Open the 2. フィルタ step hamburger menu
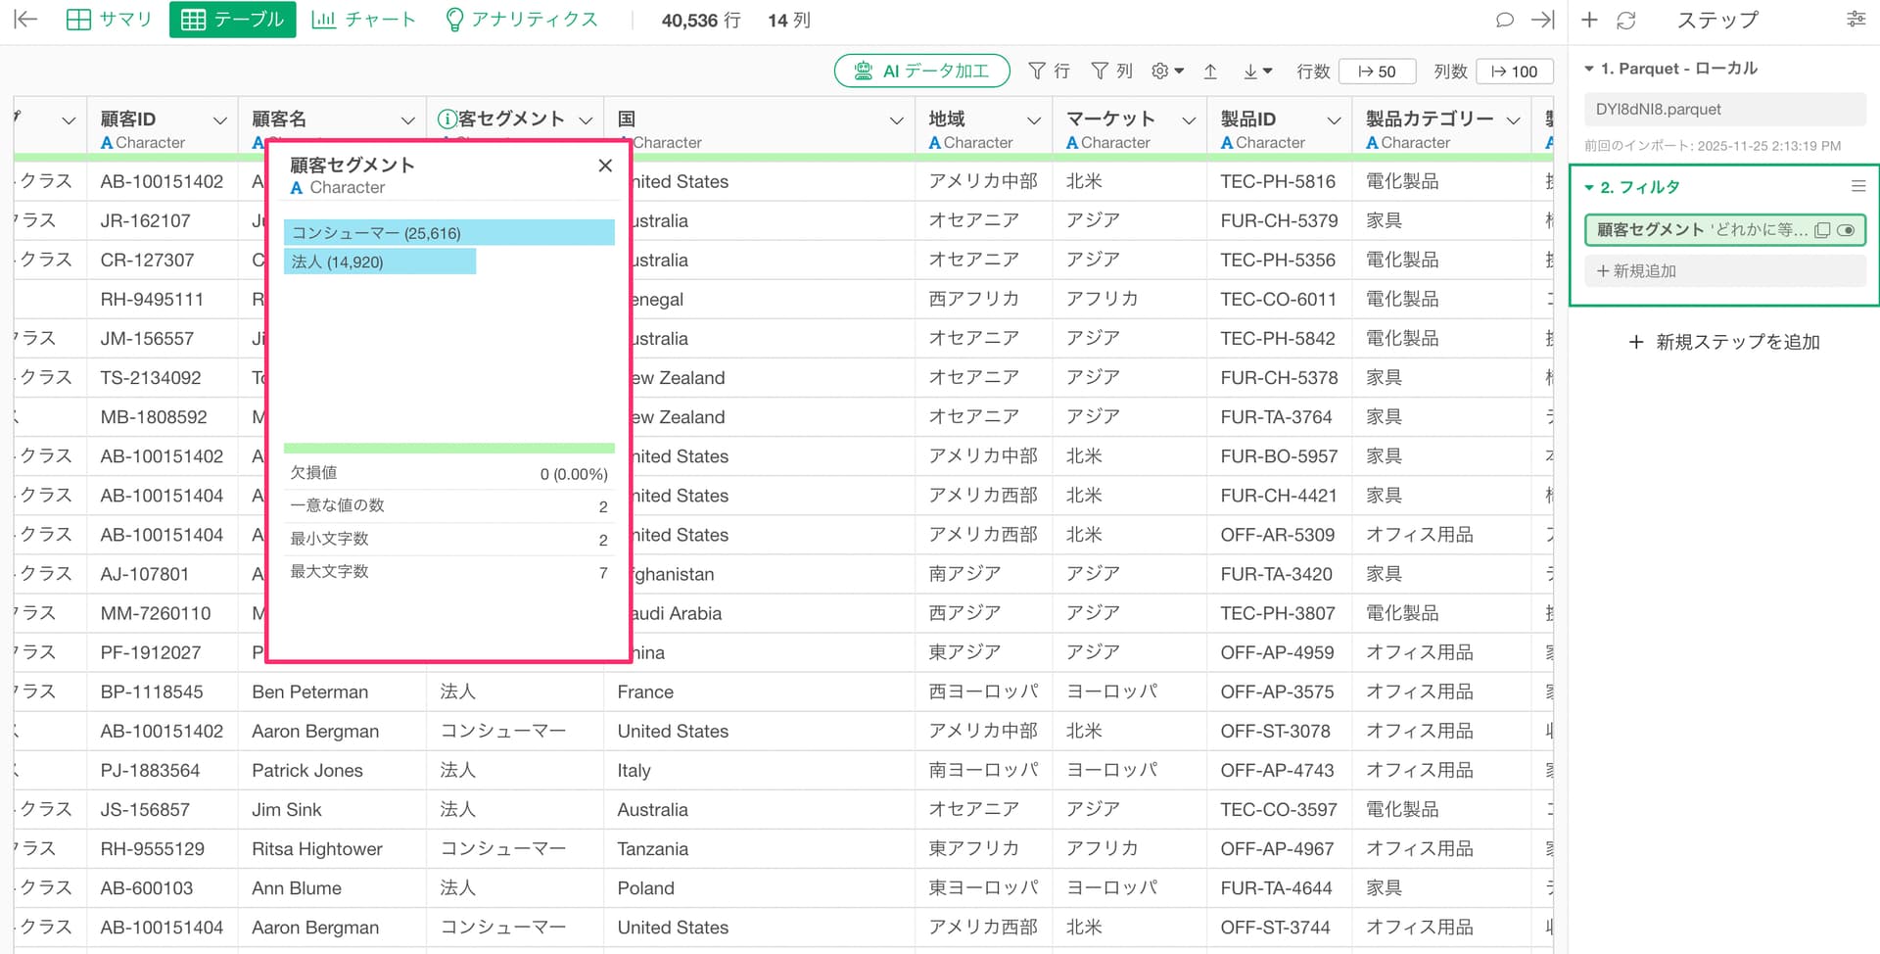 (1857, 186)
